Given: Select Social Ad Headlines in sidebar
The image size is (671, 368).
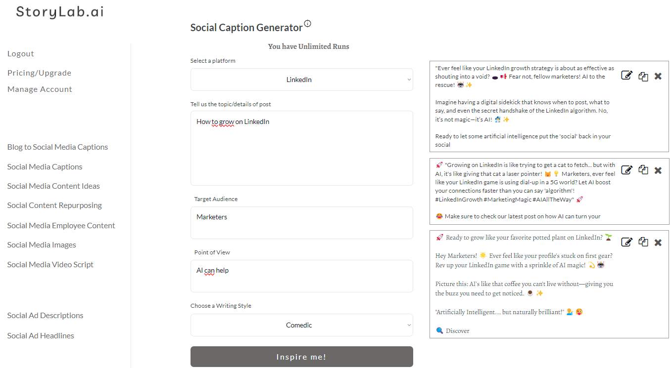Looking at the screenshot, I should point(41,336).
